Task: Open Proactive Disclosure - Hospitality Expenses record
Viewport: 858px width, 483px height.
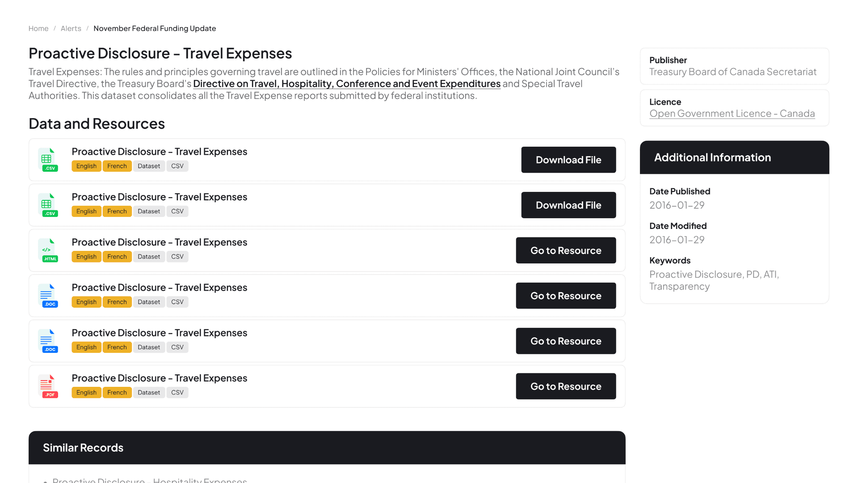Action: (150, 480)
